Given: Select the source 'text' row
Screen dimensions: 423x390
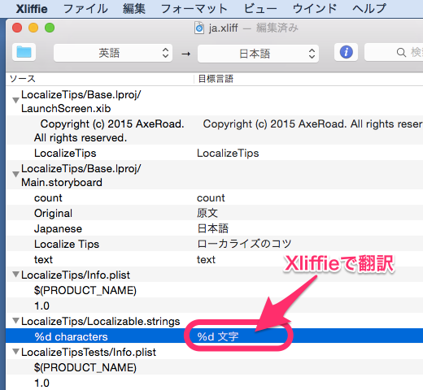Looking at the screenshot, I should tap(43, 259).
